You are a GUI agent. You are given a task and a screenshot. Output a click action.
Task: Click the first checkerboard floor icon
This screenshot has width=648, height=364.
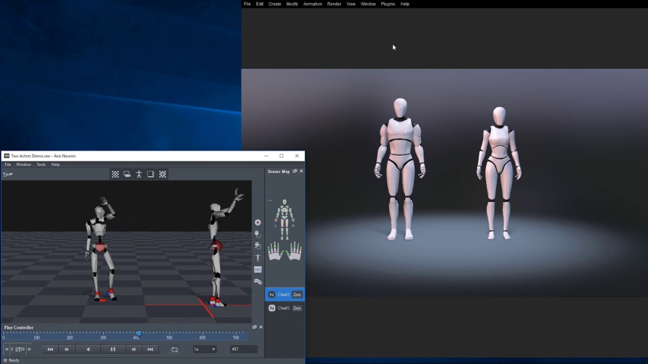[115, 174]
